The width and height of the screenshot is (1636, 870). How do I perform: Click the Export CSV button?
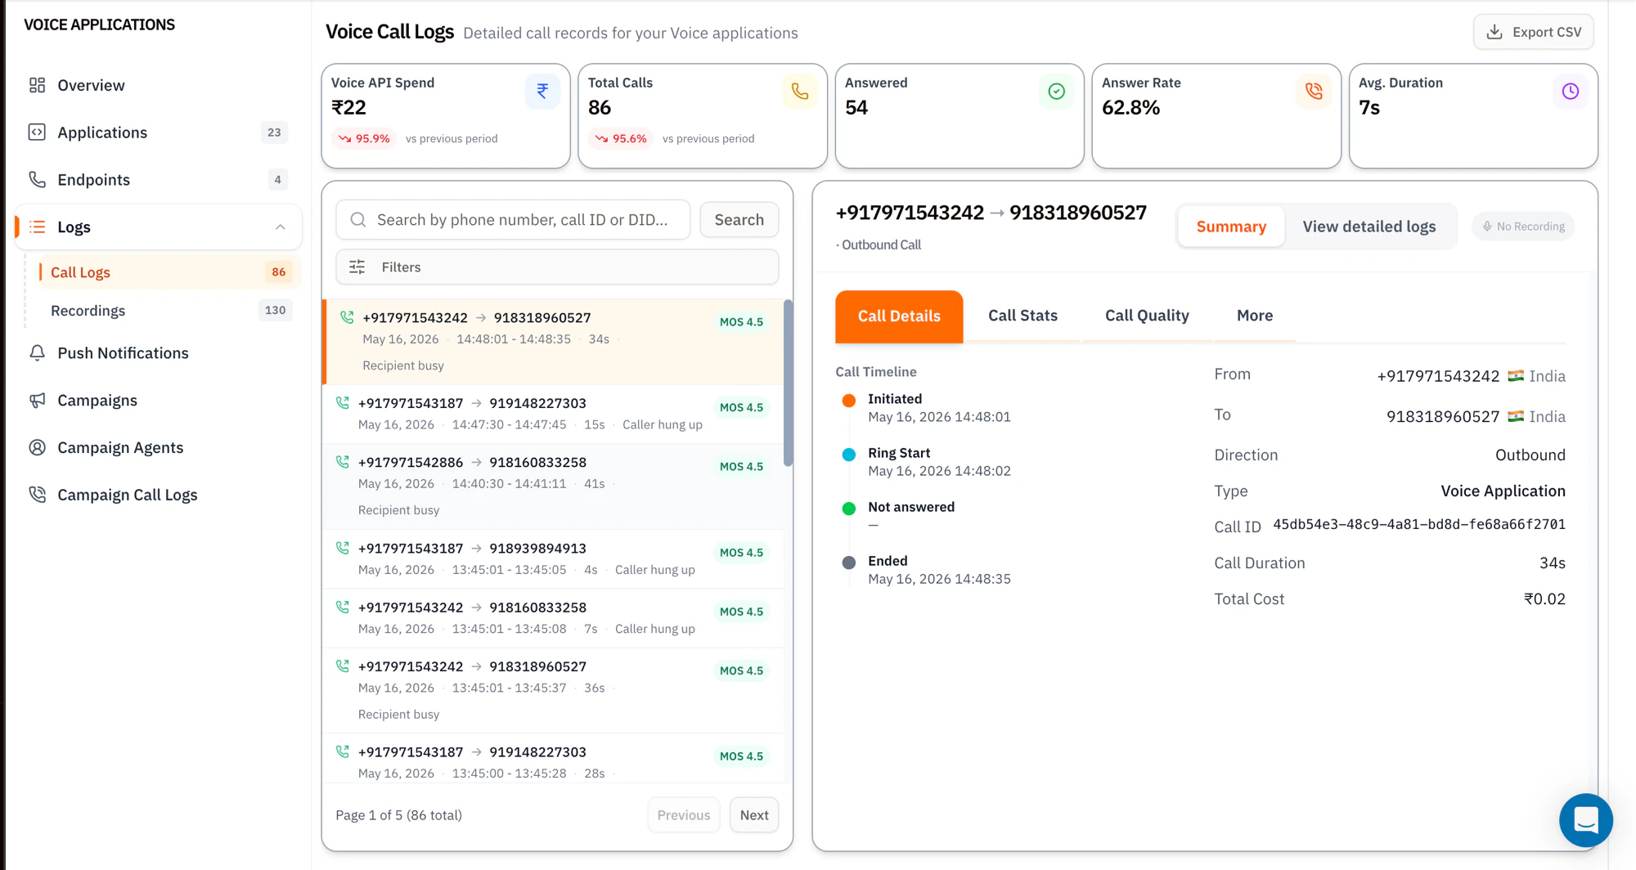pos(1533,32)
